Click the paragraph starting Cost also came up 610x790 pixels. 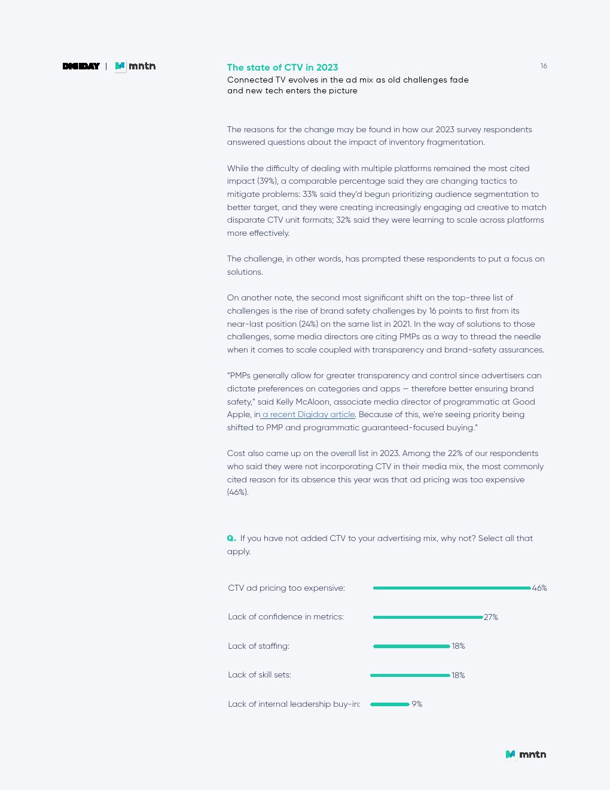(385, 473)
